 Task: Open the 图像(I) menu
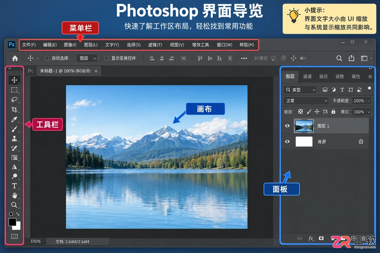70,45
